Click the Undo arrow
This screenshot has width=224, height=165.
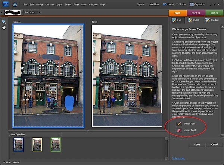point(168,4)
